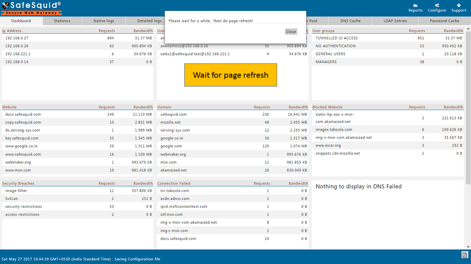The image size is (471, 264).
Task: Open the Detailed logs tab
Action: click(149, 21)
